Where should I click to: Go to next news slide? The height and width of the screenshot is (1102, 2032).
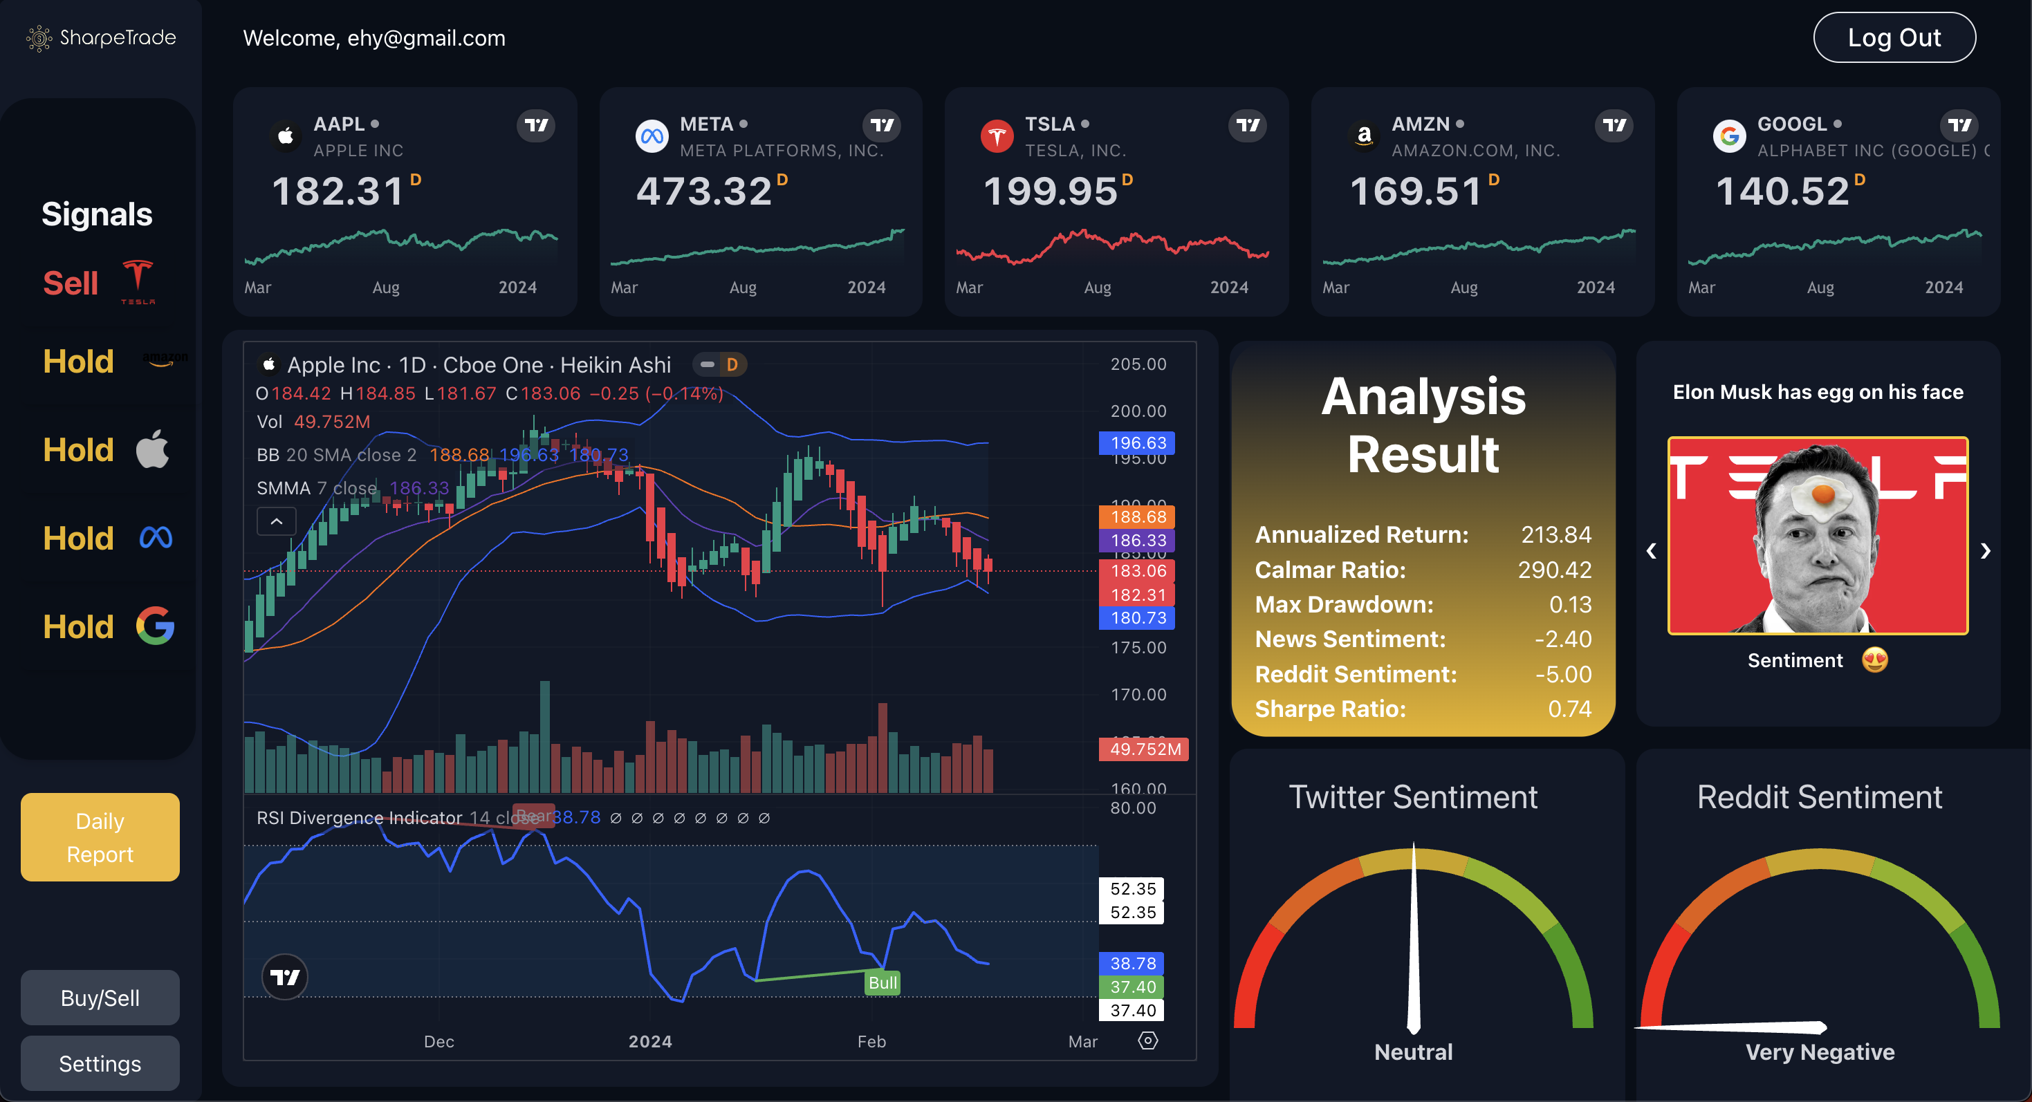click(x=1986, y=550)
